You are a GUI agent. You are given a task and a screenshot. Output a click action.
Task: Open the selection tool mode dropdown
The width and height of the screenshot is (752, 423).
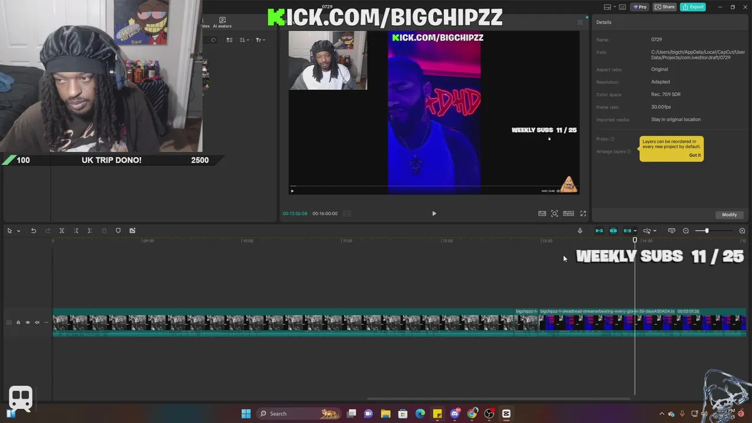pos(18,231)
